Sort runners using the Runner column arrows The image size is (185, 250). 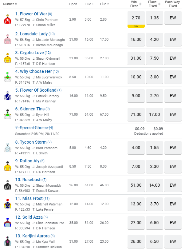pyautogui.click(x=16, y=4)
